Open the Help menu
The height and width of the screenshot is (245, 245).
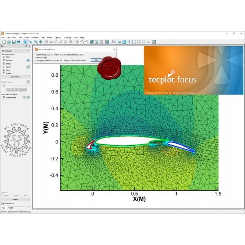coord(82,38)
